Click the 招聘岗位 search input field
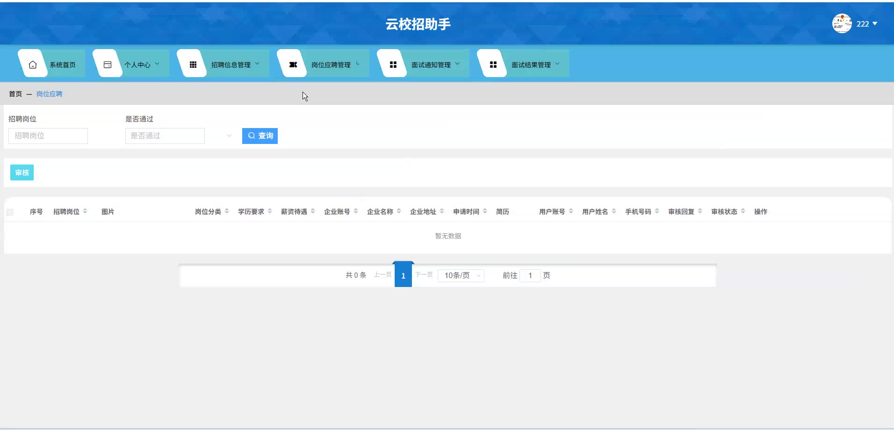The height and width of the screenshot is (430, 894). pyautogui.click(x=48, y=136)
